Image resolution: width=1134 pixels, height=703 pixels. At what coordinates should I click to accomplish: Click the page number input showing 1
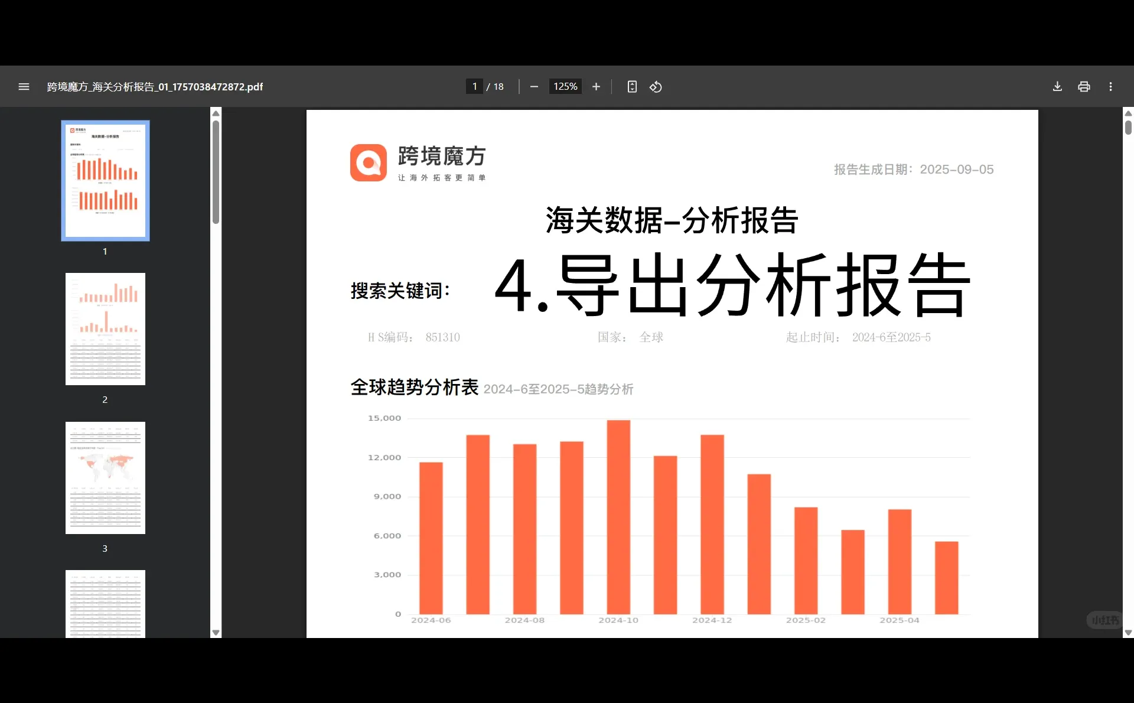475,86
